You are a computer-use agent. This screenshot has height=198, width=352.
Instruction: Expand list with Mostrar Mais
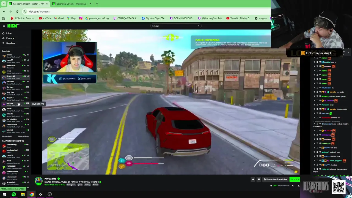pyautogui.click(x=7, y=136)
